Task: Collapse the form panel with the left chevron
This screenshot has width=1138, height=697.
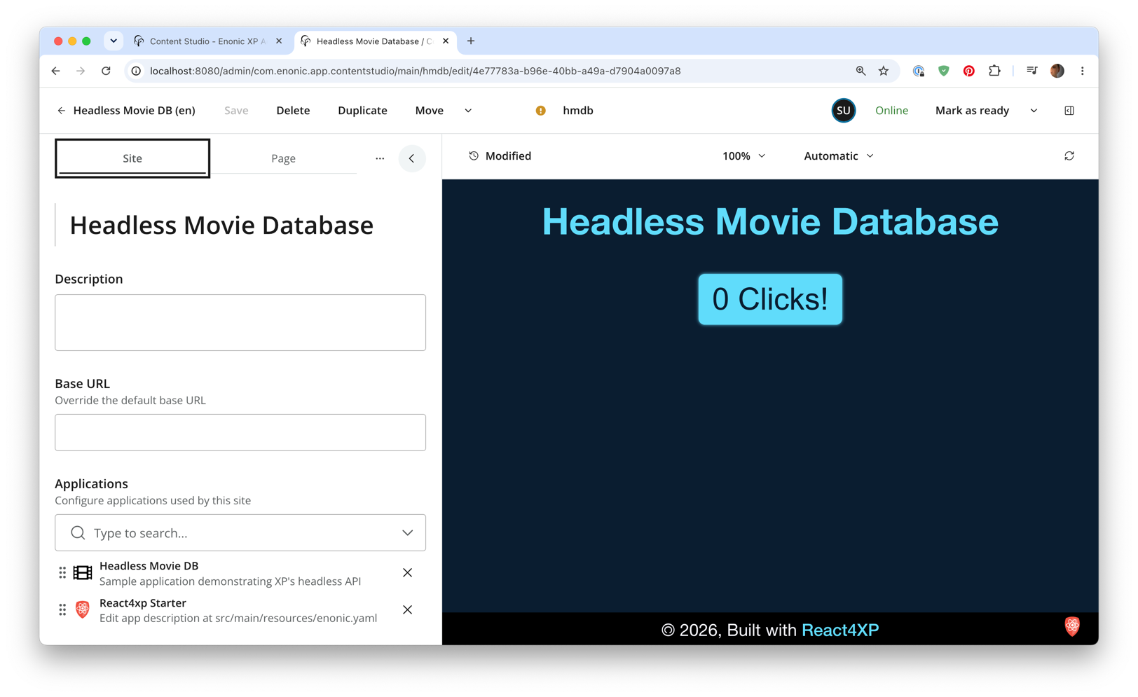Action: coord(412,158)
